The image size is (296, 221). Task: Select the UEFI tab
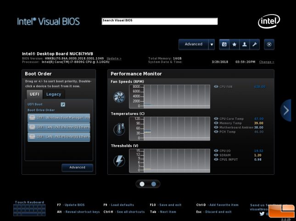(x=34, y=94)
